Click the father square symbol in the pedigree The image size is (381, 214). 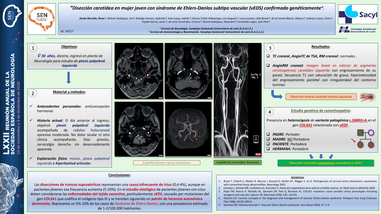360,132
